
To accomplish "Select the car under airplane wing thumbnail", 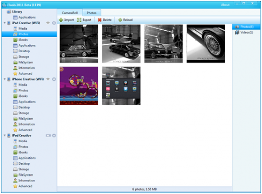I will coord(121,44).
